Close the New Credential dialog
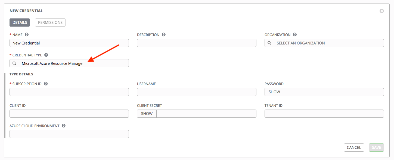 pyautogui.click(x=382, y=11)
